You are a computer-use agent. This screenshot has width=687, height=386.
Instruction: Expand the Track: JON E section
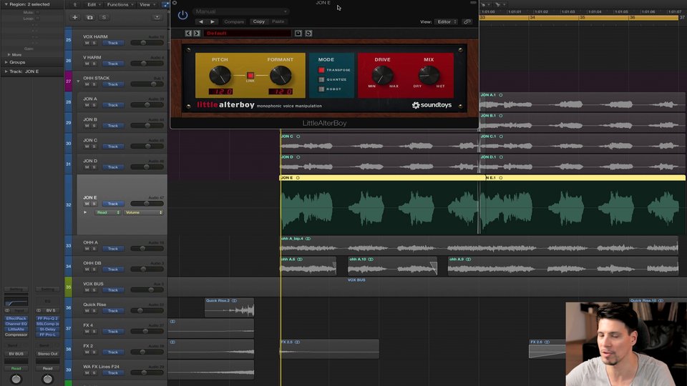click(x=6, y=71)
